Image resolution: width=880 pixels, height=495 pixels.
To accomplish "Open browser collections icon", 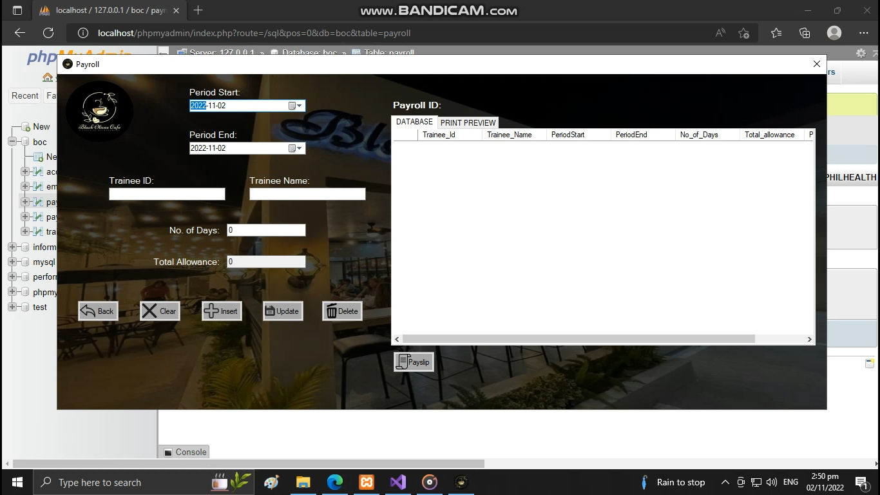I will tap(805, 33).
